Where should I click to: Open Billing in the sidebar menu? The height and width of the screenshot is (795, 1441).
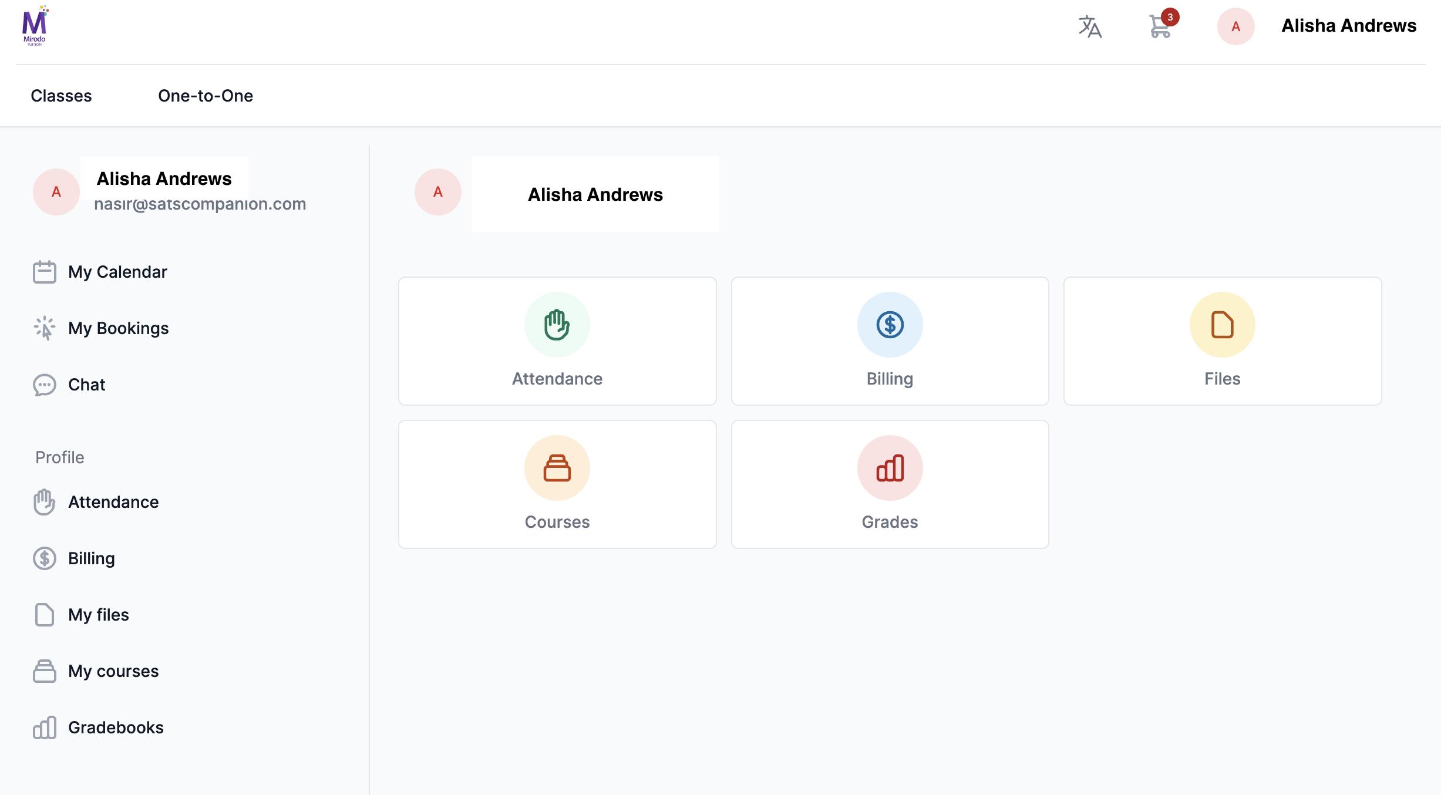click(x=92, y=558)
